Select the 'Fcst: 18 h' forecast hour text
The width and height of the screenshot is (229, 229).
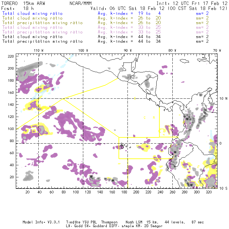coord(17,8)
